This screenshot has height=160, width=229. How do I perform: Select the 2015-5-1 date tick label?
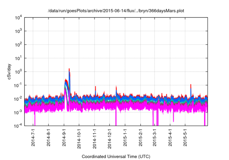[185, 138]
